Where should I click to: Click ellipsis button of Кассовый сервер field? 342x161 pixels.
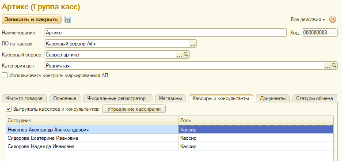(179, 55)
